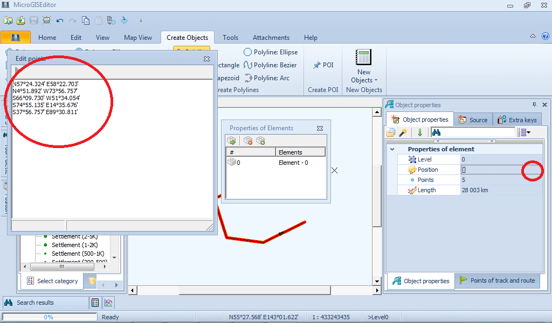Viewport: 552px width, 323px height.
Task: Close the Edit points dialog
Action: 206,59
